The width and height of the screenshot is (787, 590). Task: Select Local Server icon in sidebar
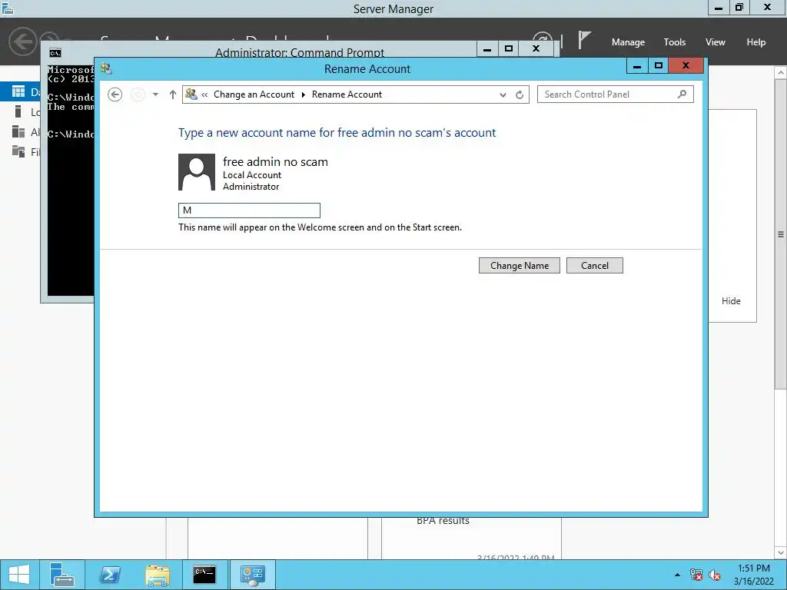[x=18, y=112]
